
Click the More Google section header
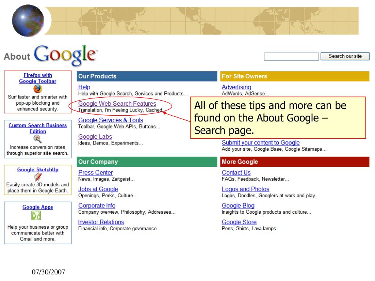point(295,162)
